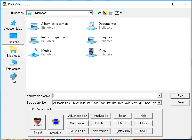Go back using the blue arrow icon
192x140 pixels.
99,13
